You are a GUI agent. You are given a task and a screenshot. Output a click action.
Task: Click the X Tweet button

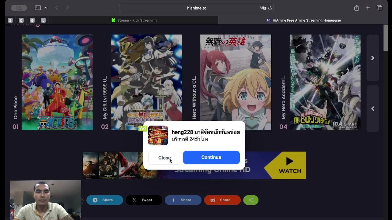[x=144, y=200]
